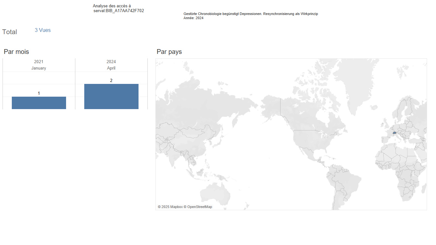Click the 'January' month label
436x245 pixels.
click(x=39, y=68)
